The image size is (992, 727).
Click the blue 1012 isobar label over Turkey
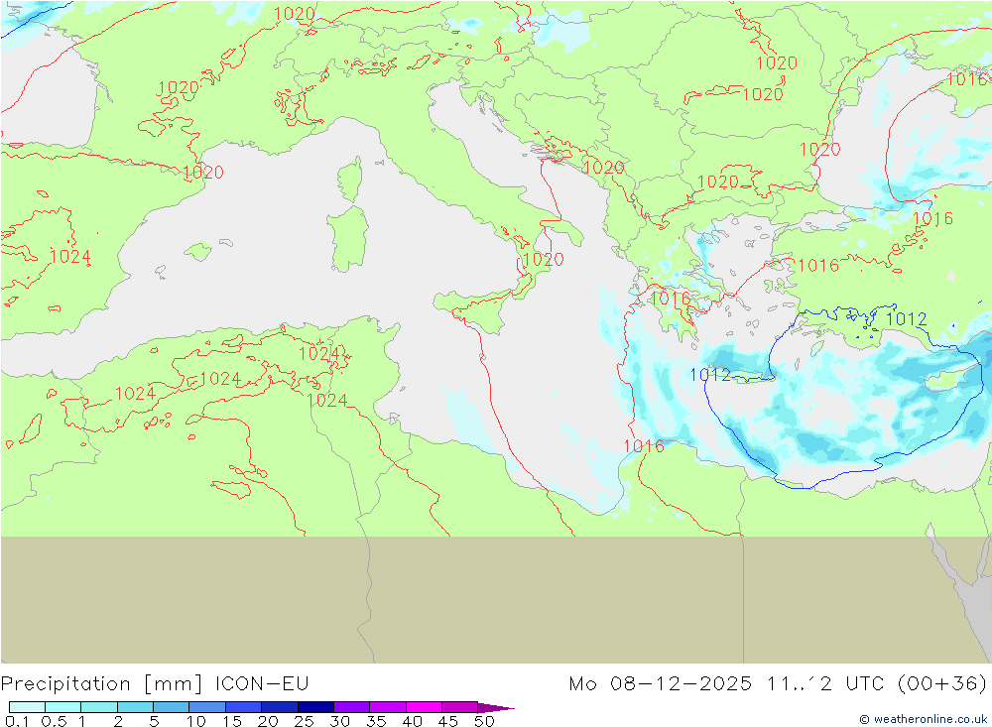[906, 319]
